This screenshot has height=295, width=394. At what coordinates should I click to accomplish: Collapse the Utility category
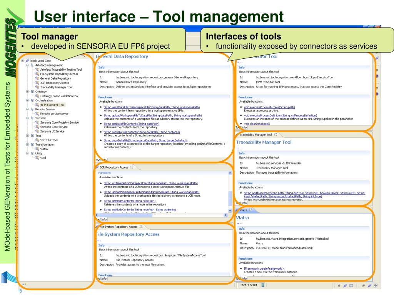[27, 153]
